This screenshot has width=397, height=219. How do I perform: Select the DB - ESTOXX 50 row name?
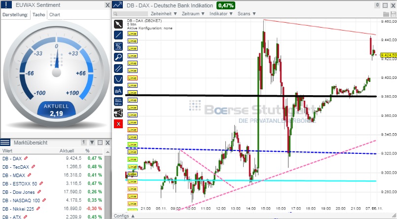(x=20, y=183)
